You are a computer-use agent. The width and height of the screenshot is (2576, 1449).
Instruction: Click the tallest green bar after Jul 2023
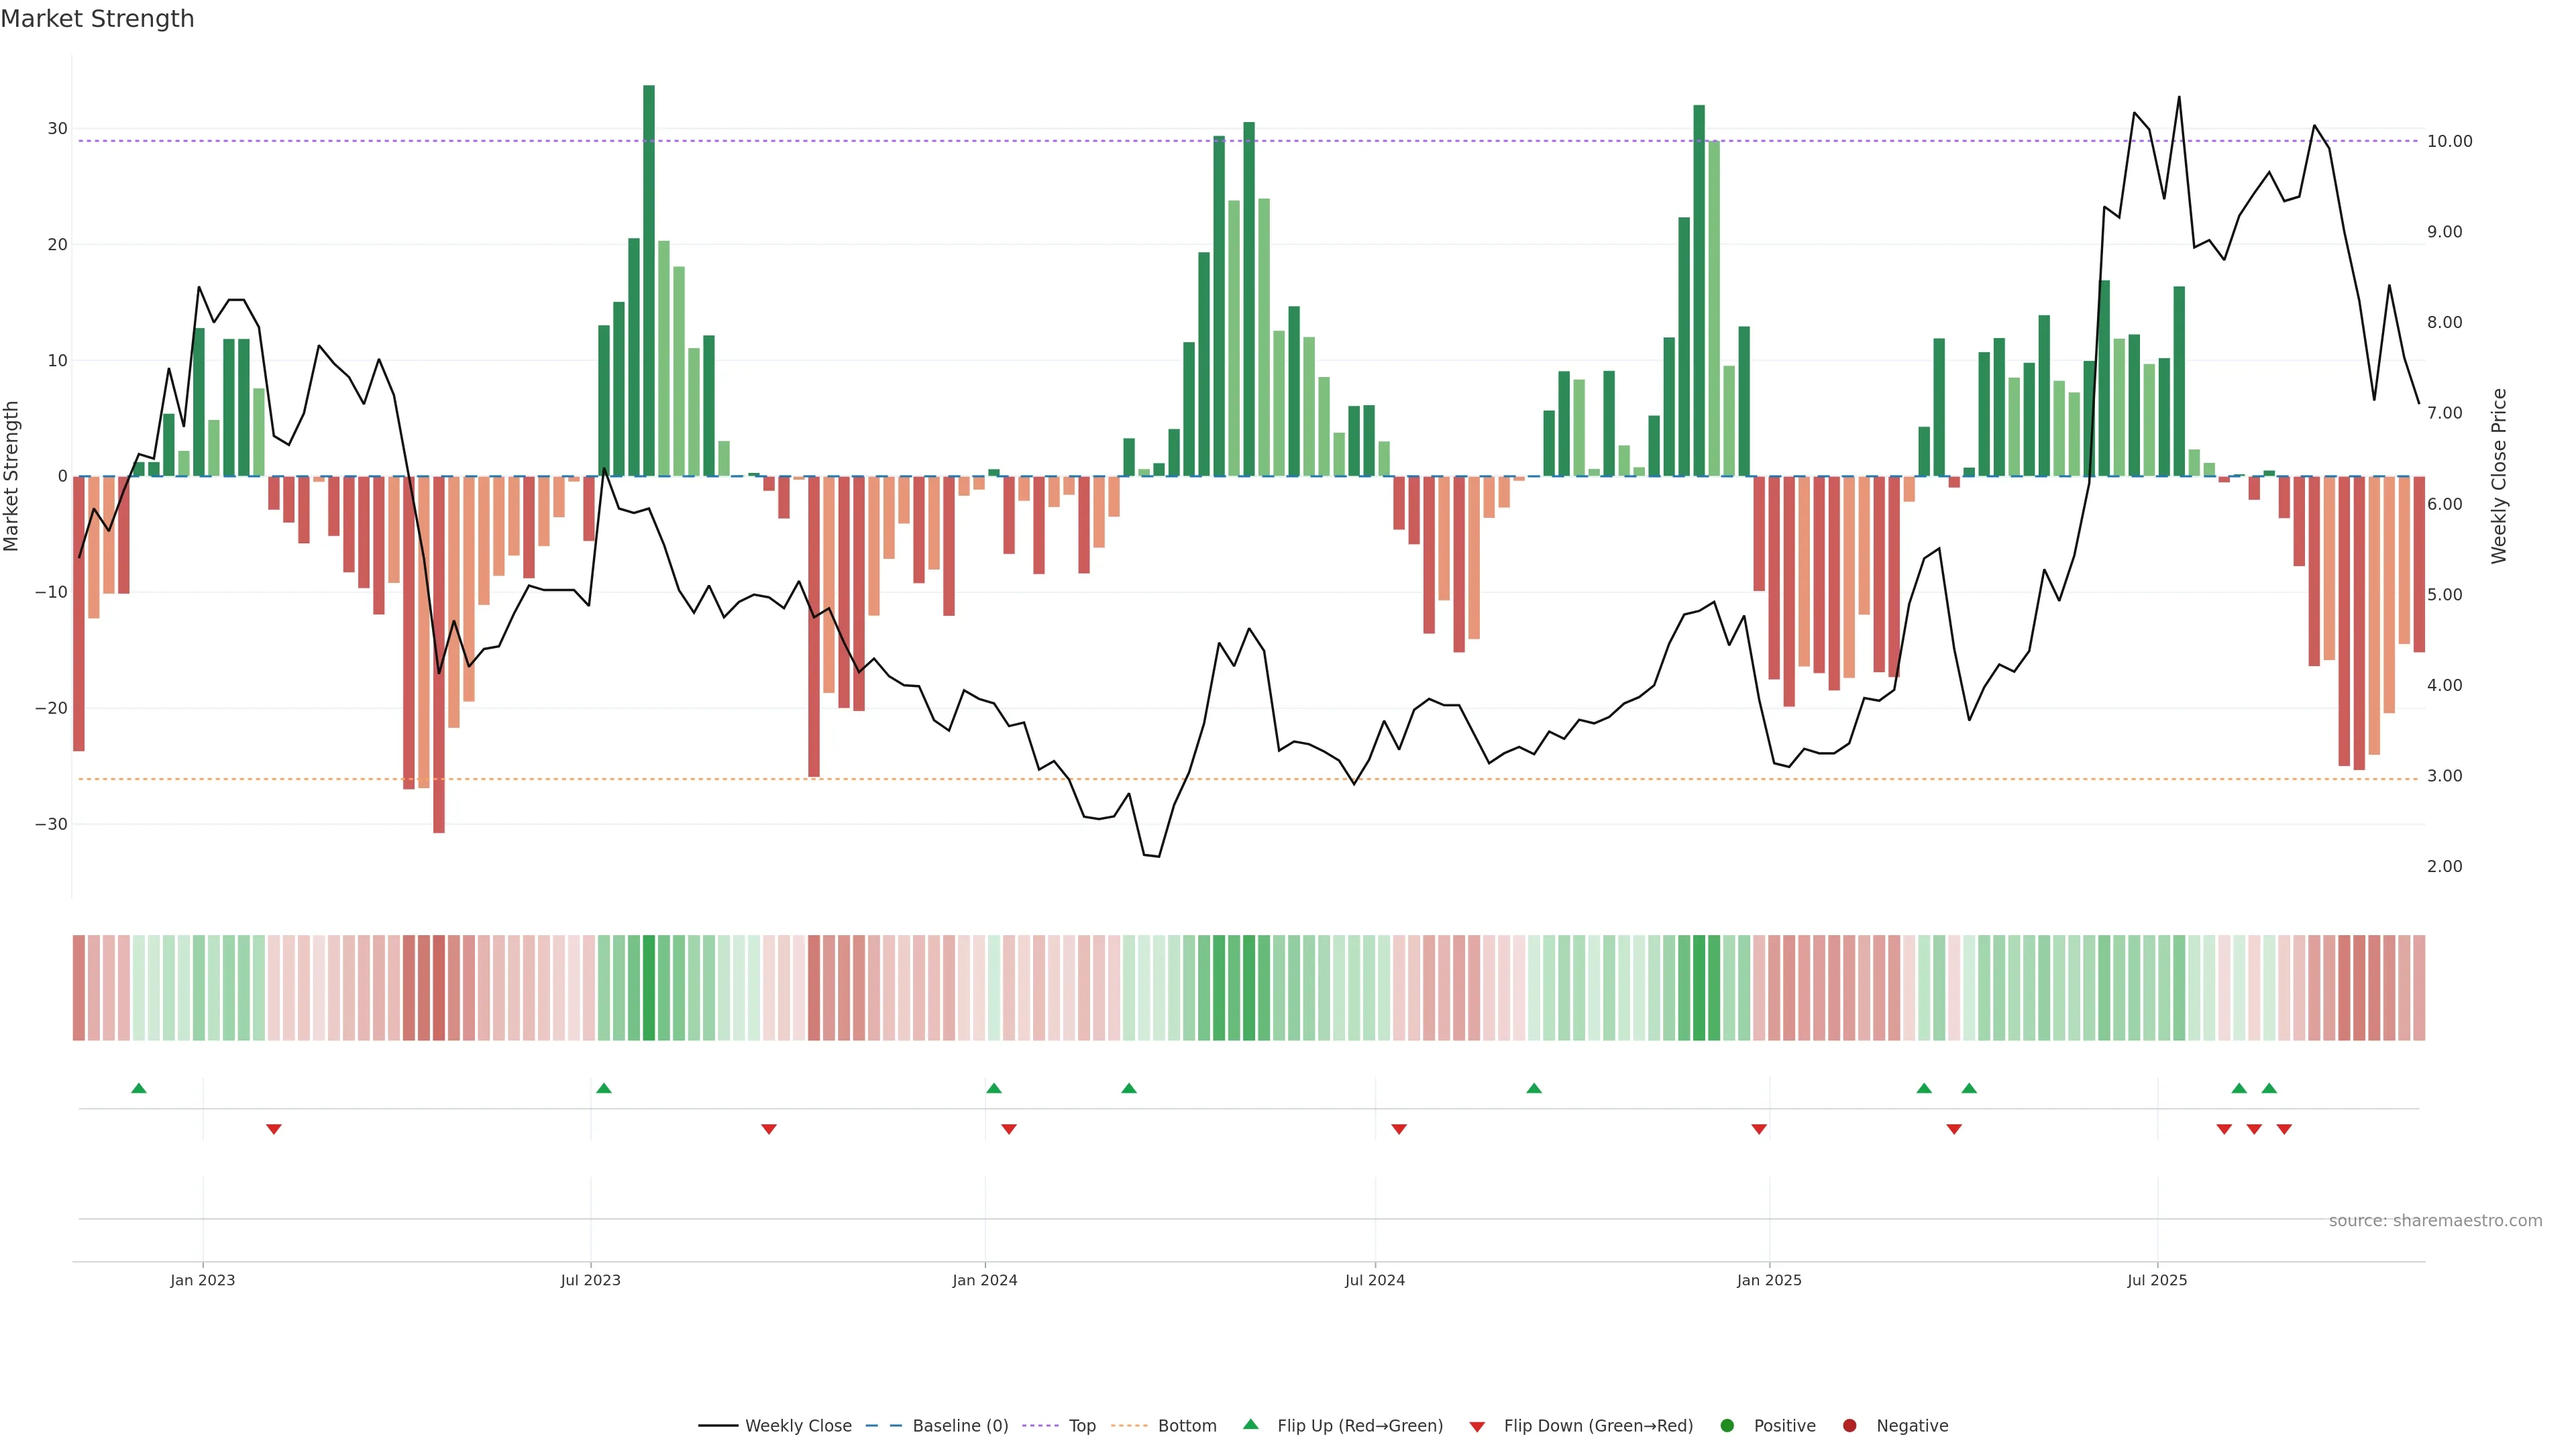[x=649, y=280]
